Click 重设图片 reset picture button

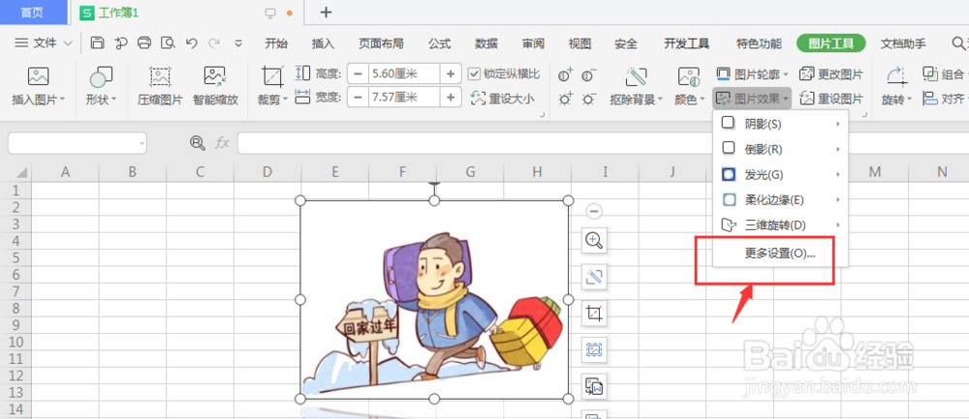(x=831, y=98)
